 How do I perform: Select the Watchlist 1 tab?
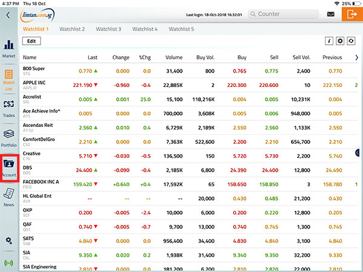[36, 29]
